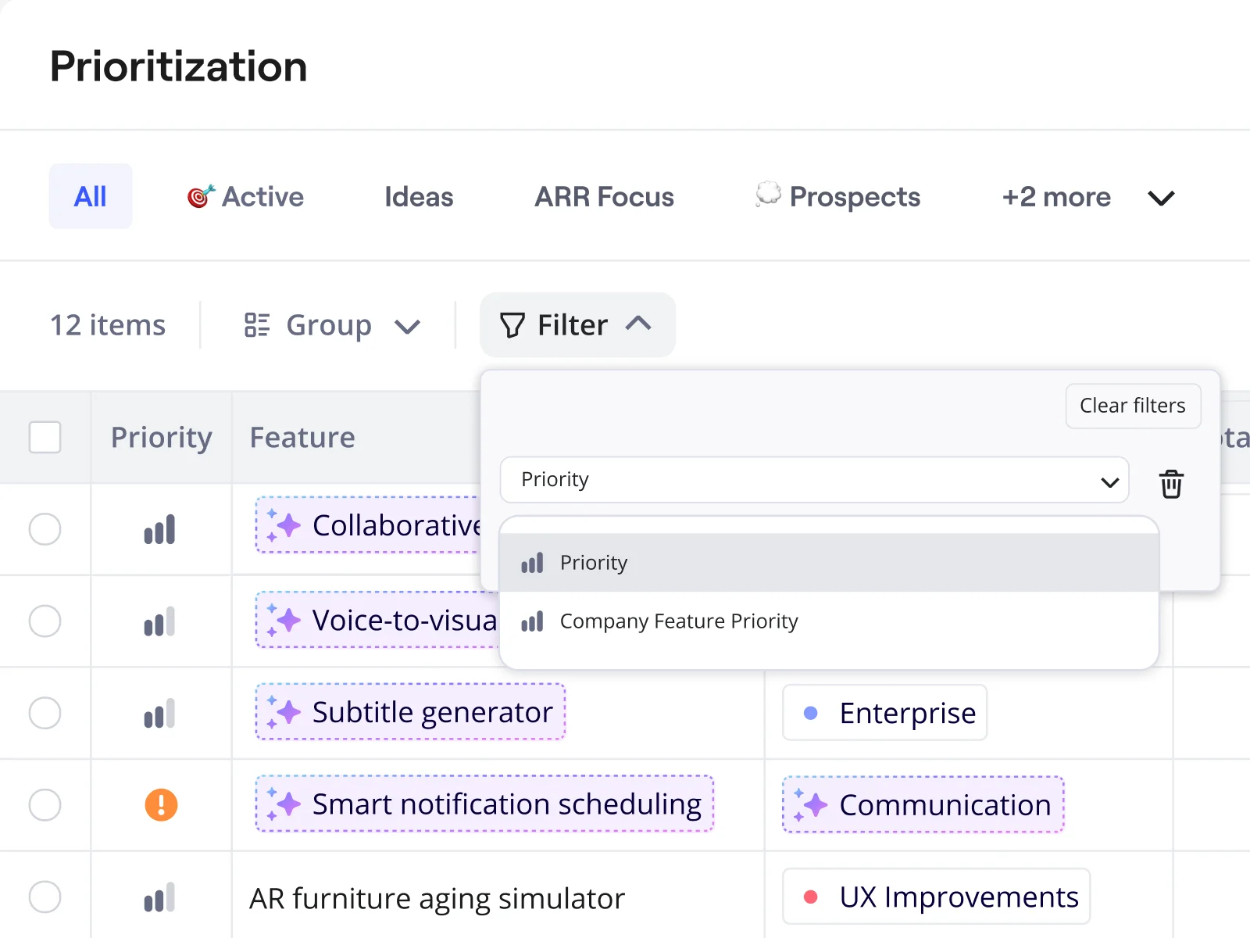The image size is (1250, 938).
Task: Expand the +2 more views chevron
Action: 1161,198
